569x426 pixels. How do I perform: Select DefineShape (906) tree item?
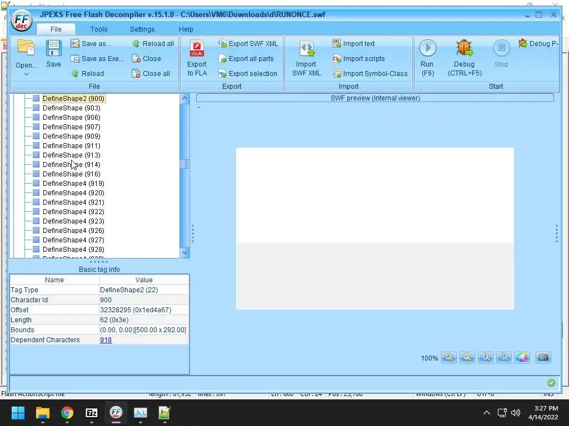[72, 118]
